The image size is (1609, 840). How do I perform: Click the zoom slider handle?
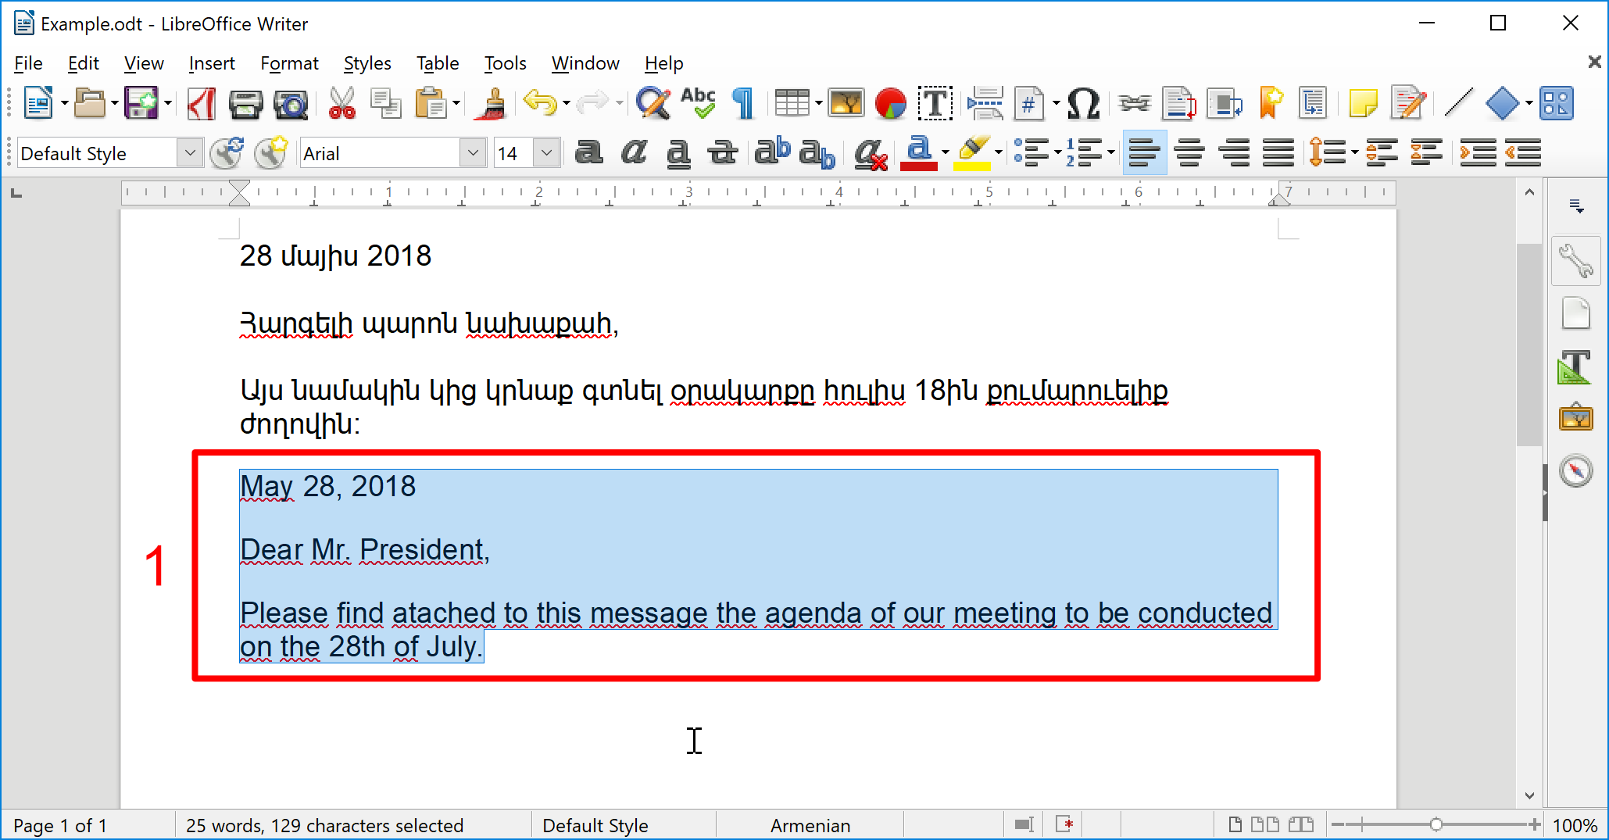[x=1436, y=824]
